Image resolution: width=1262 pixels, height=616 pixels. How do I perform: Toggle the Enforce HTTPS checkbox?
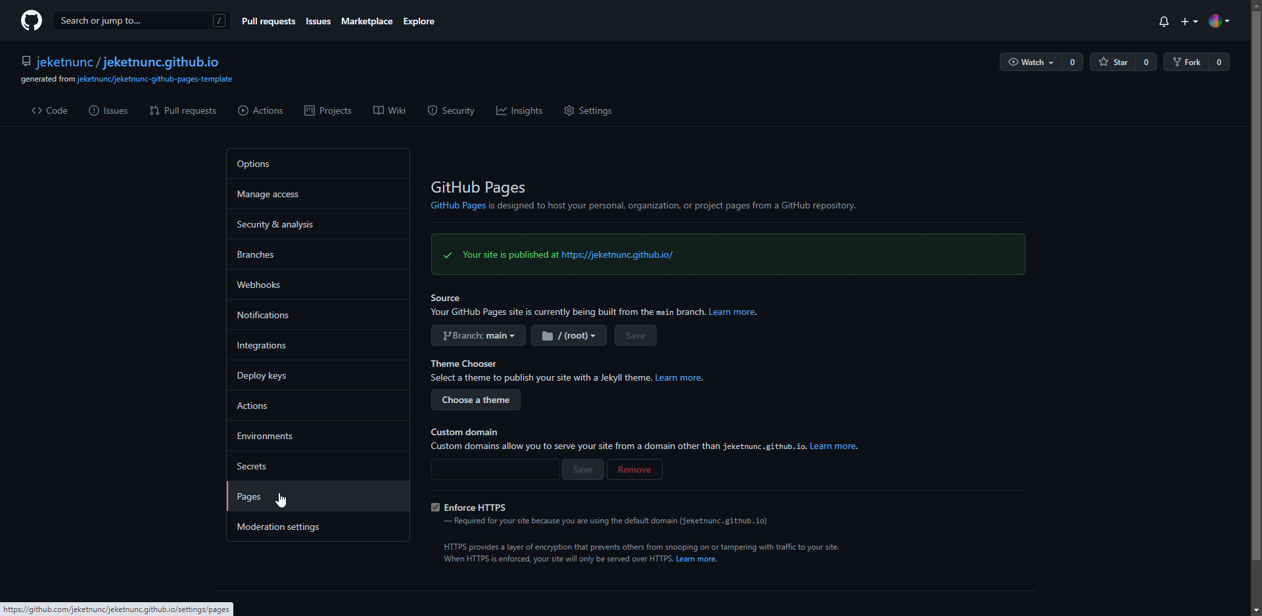pyautogui.click(x=435, y=508)
